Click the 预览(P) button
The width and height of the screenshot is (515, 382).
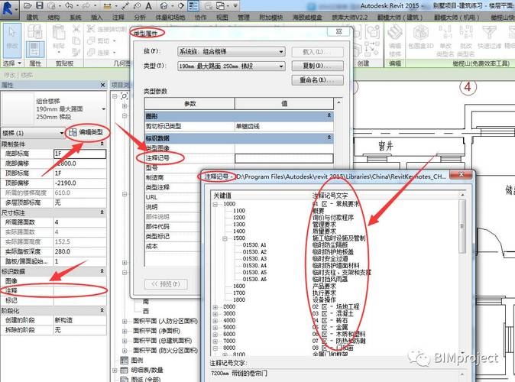(166, 283)
